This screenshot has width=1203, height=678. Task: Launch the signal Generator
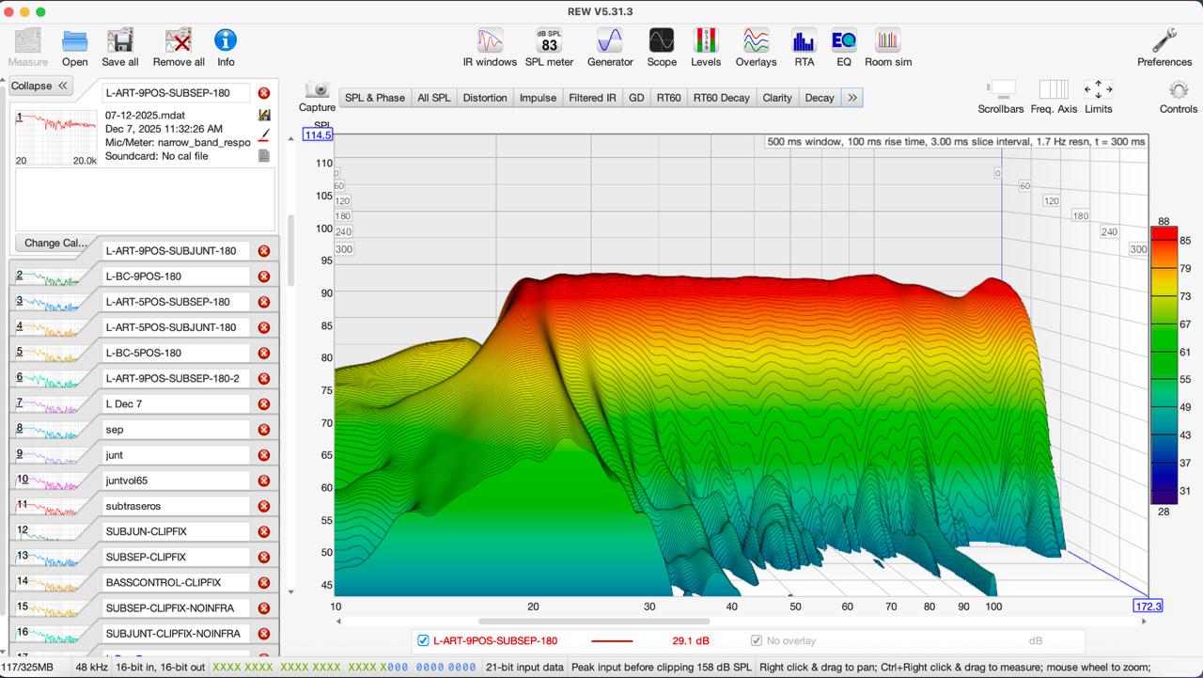pyautogui.click(x=610, y=42)
